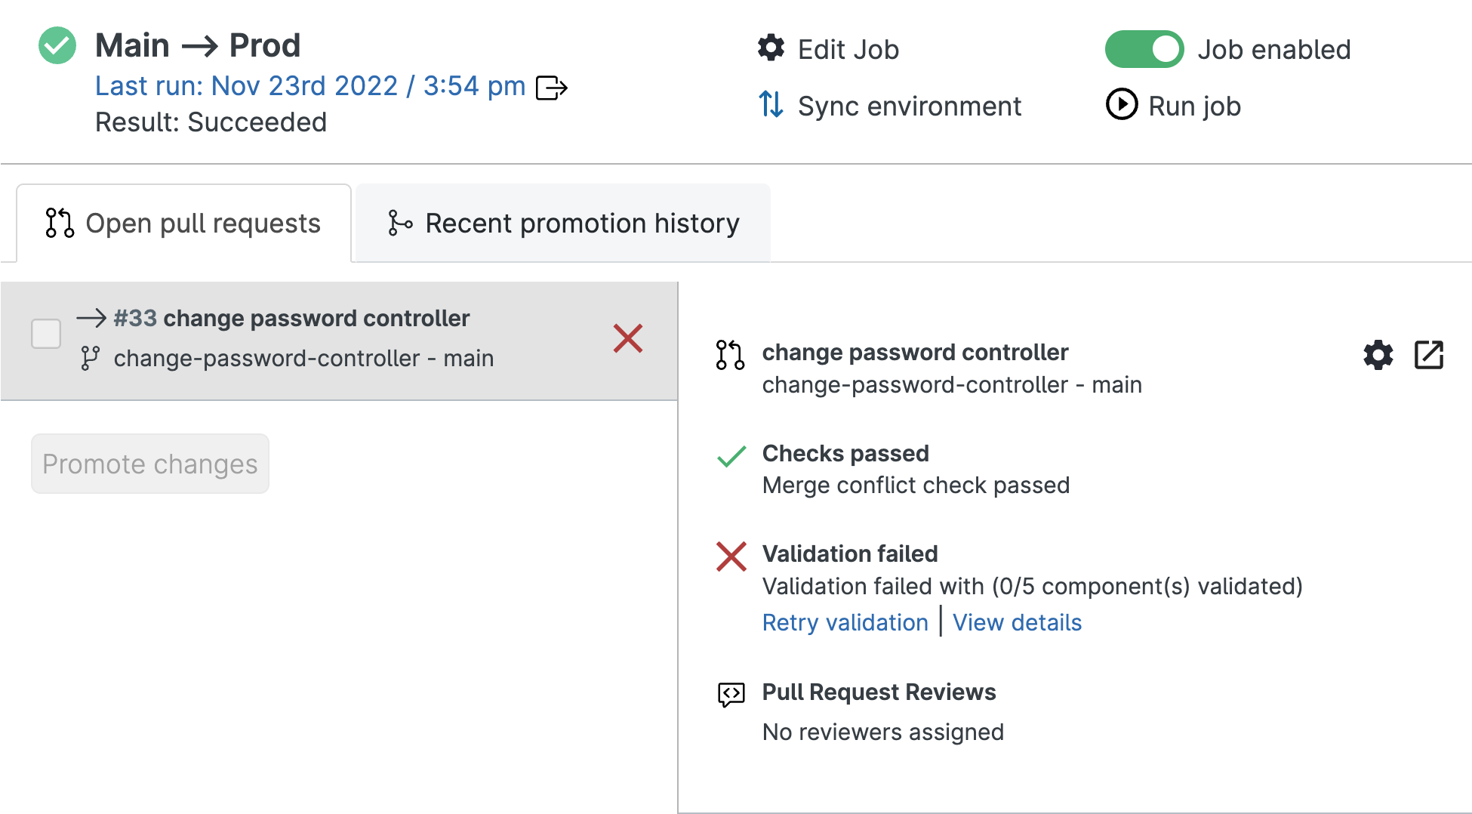Click the Pull Request Reviews icon
This screenshot has width=1472, height=814.
click(x=731, y=694)
